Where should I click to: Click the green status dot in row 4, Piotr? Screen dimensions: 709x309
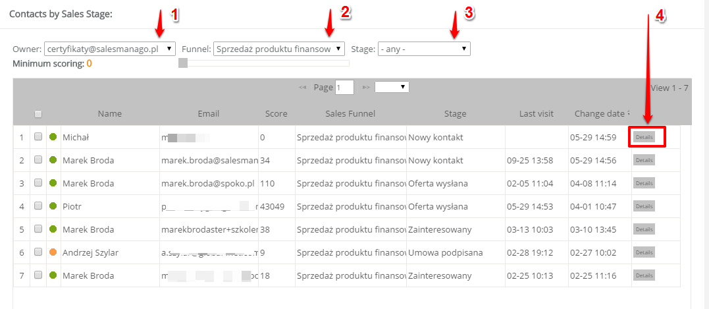pyautogui.click(x=53, y=206)
